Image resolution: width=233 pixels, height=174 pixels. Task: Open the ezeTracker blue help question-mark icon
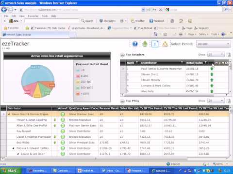pos(135,44)
